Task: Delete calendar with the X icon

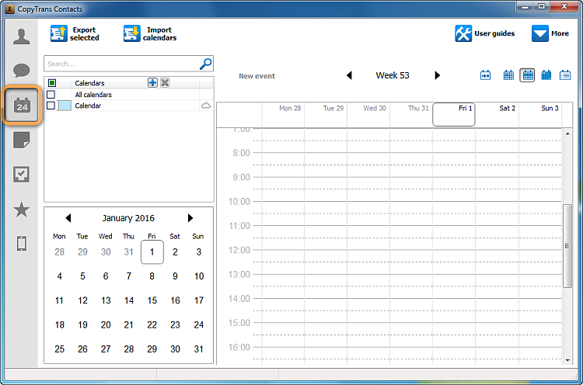Action: 165,83
